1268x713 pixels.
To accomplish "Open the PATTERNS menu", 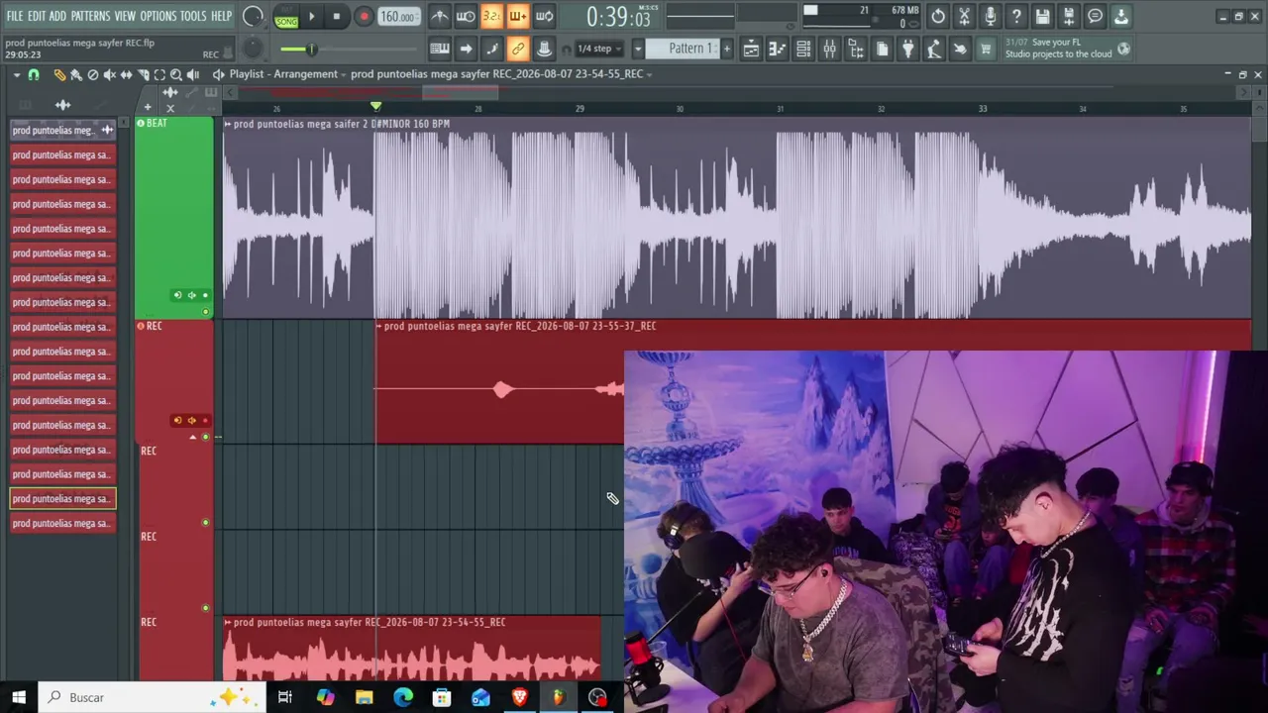I will 90,16.
